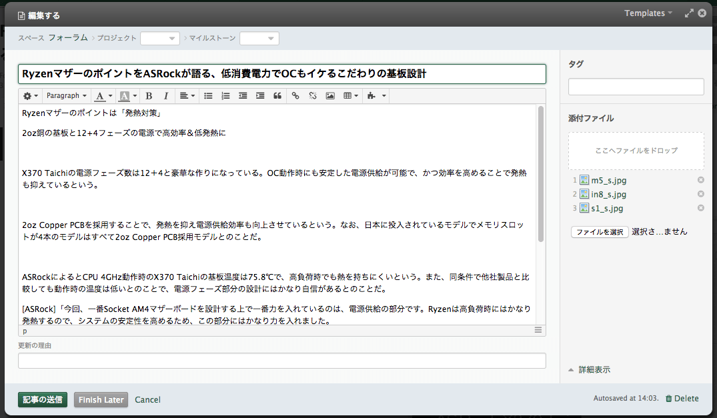Remove the s1_s.jpg attachment
This screenshot has width=717, height=418.
[x=700, y=208]
